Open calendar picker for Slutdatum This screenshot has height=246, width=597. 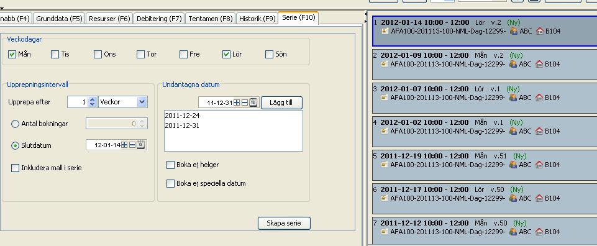[x=141, y=145]
